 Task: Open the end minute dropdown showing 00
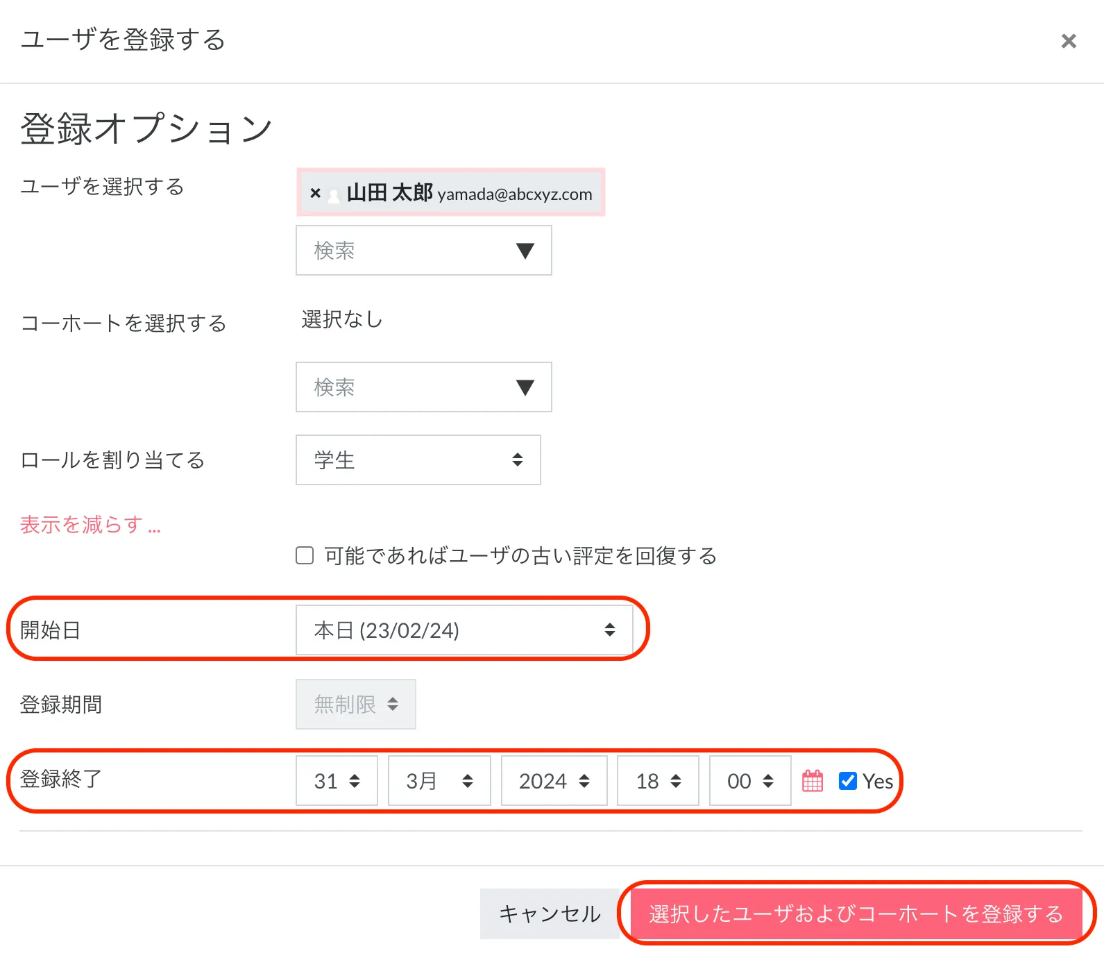point(749,781)
